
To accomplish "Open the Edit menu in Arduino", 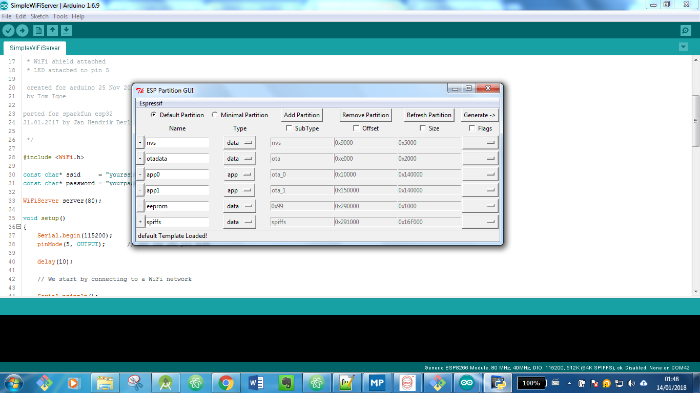I will click(21, 16).
